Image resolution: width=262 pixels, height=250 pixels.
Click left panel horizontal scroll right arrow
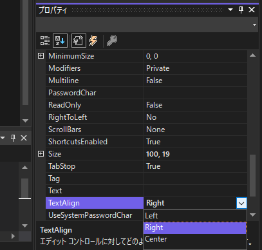tap(13, 236)
